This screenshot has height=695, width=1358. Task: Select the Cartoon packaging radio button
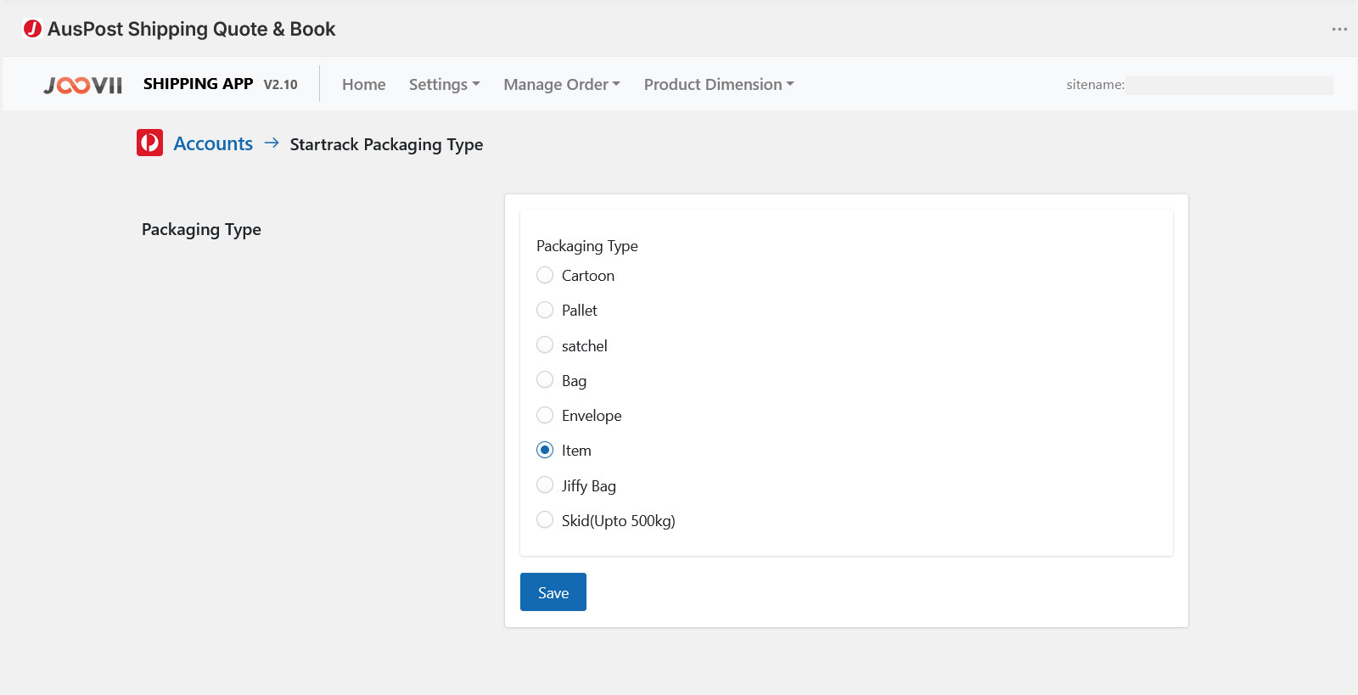pyautogui.click(x=545, y=276)
